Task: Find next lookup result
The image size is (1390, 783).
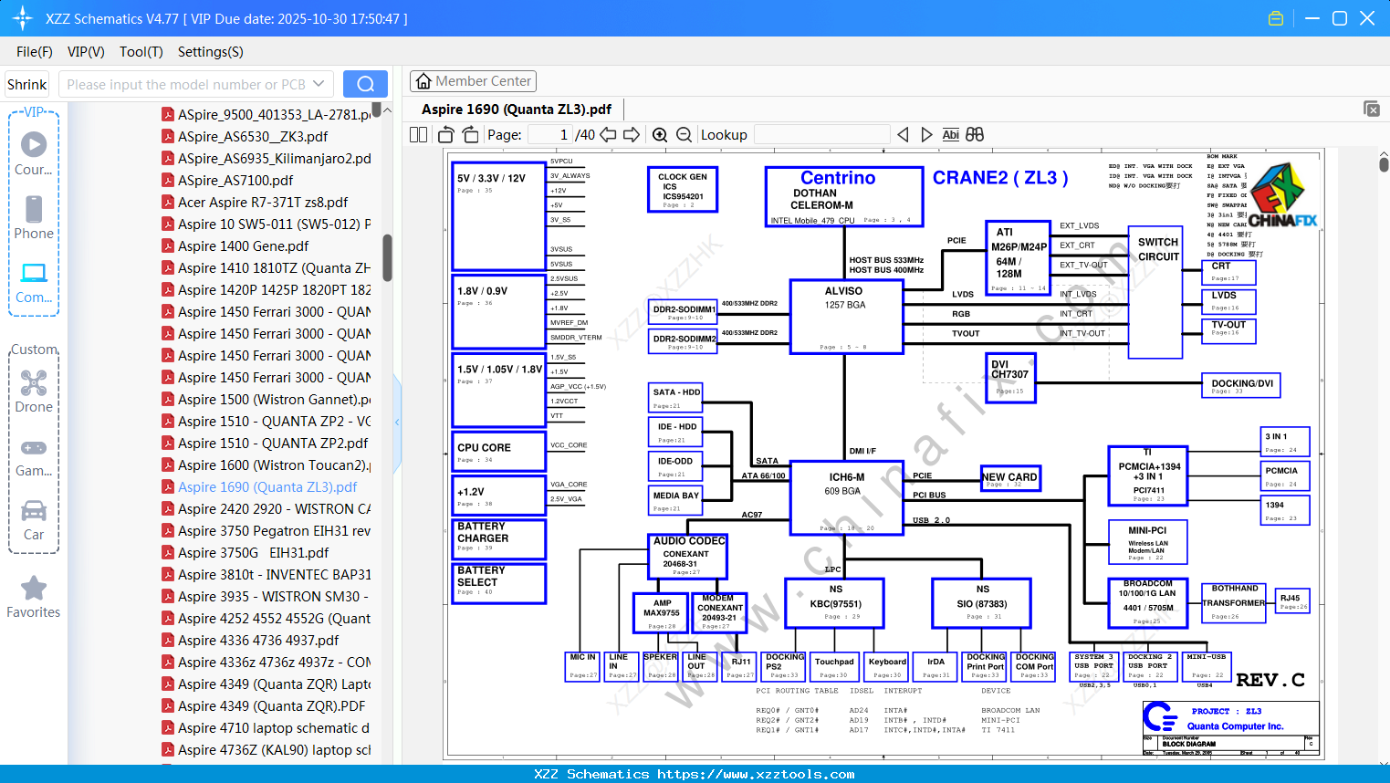Action: (x=926, y=135)
